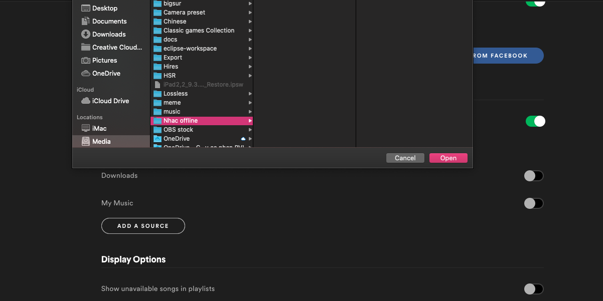Expand Chinese folder arrow
This screenshot has height=301, width=603.
tap(250, 22)
